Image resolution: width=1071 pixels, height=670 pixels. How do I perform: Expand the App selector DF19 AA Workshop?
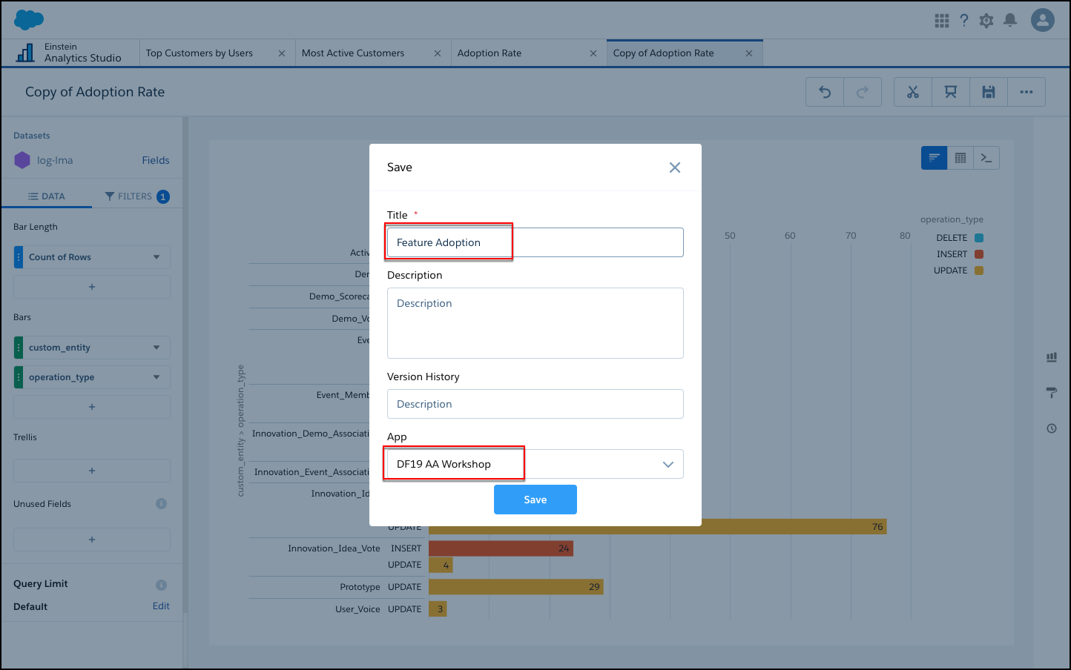coord(535,464)
